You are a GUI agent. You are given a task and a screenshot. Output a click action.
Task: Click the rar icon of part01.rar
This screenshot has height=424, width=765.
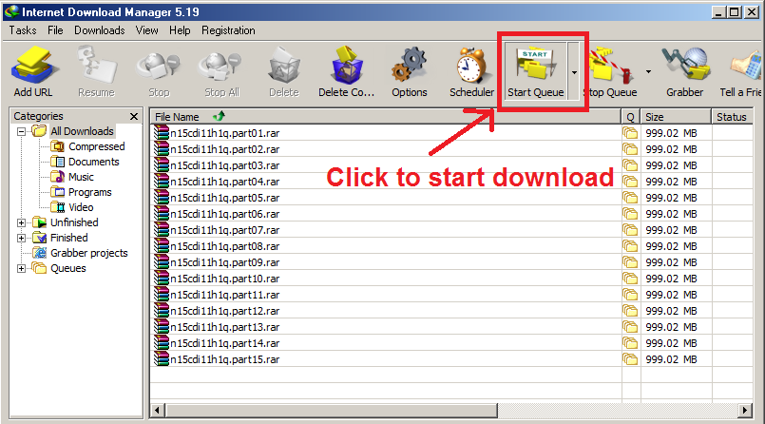pyautogui.click(x=161, y=133)
